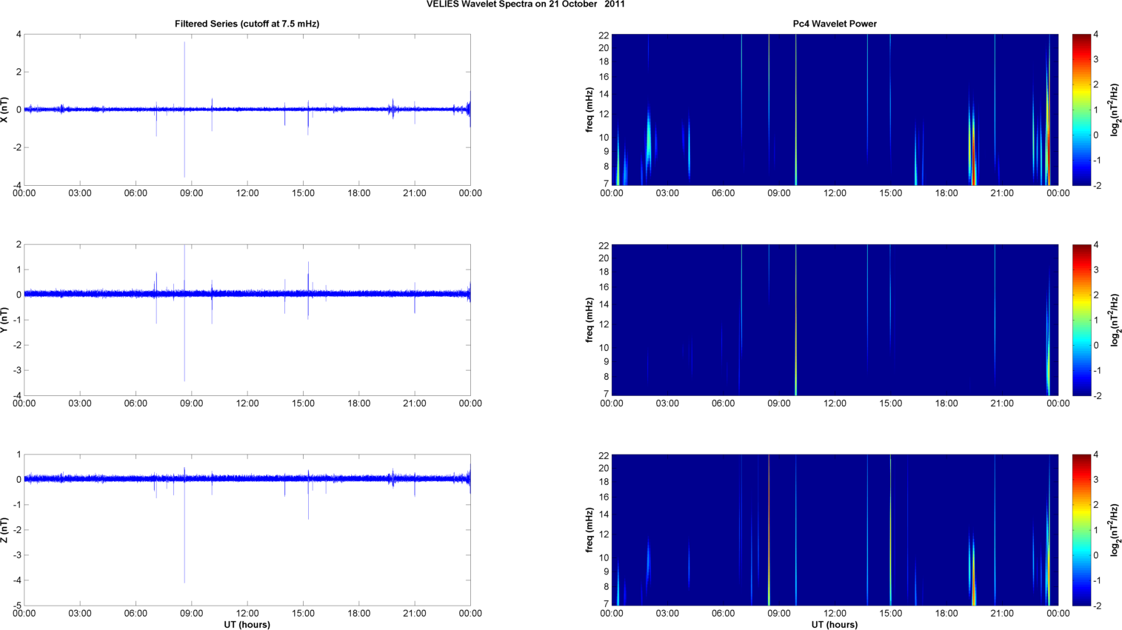The height and width of the screenshot is (630, 1122).
Task: Click the Z (nT) axis label
Action: (5, 530)
